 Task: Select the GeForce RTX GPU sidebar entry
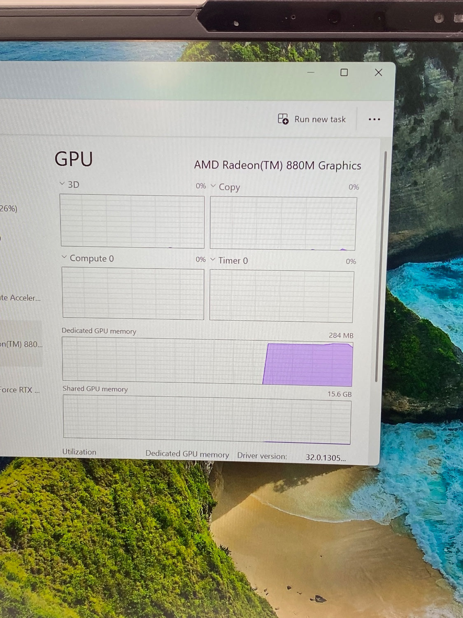click(x=19, y=390)
